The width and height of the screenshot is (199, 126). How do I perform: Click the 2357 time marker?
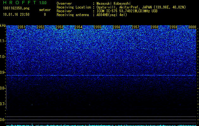click(x=135, y=27)
